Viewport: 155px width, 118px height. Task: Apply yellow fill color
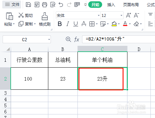click(114, 24)
